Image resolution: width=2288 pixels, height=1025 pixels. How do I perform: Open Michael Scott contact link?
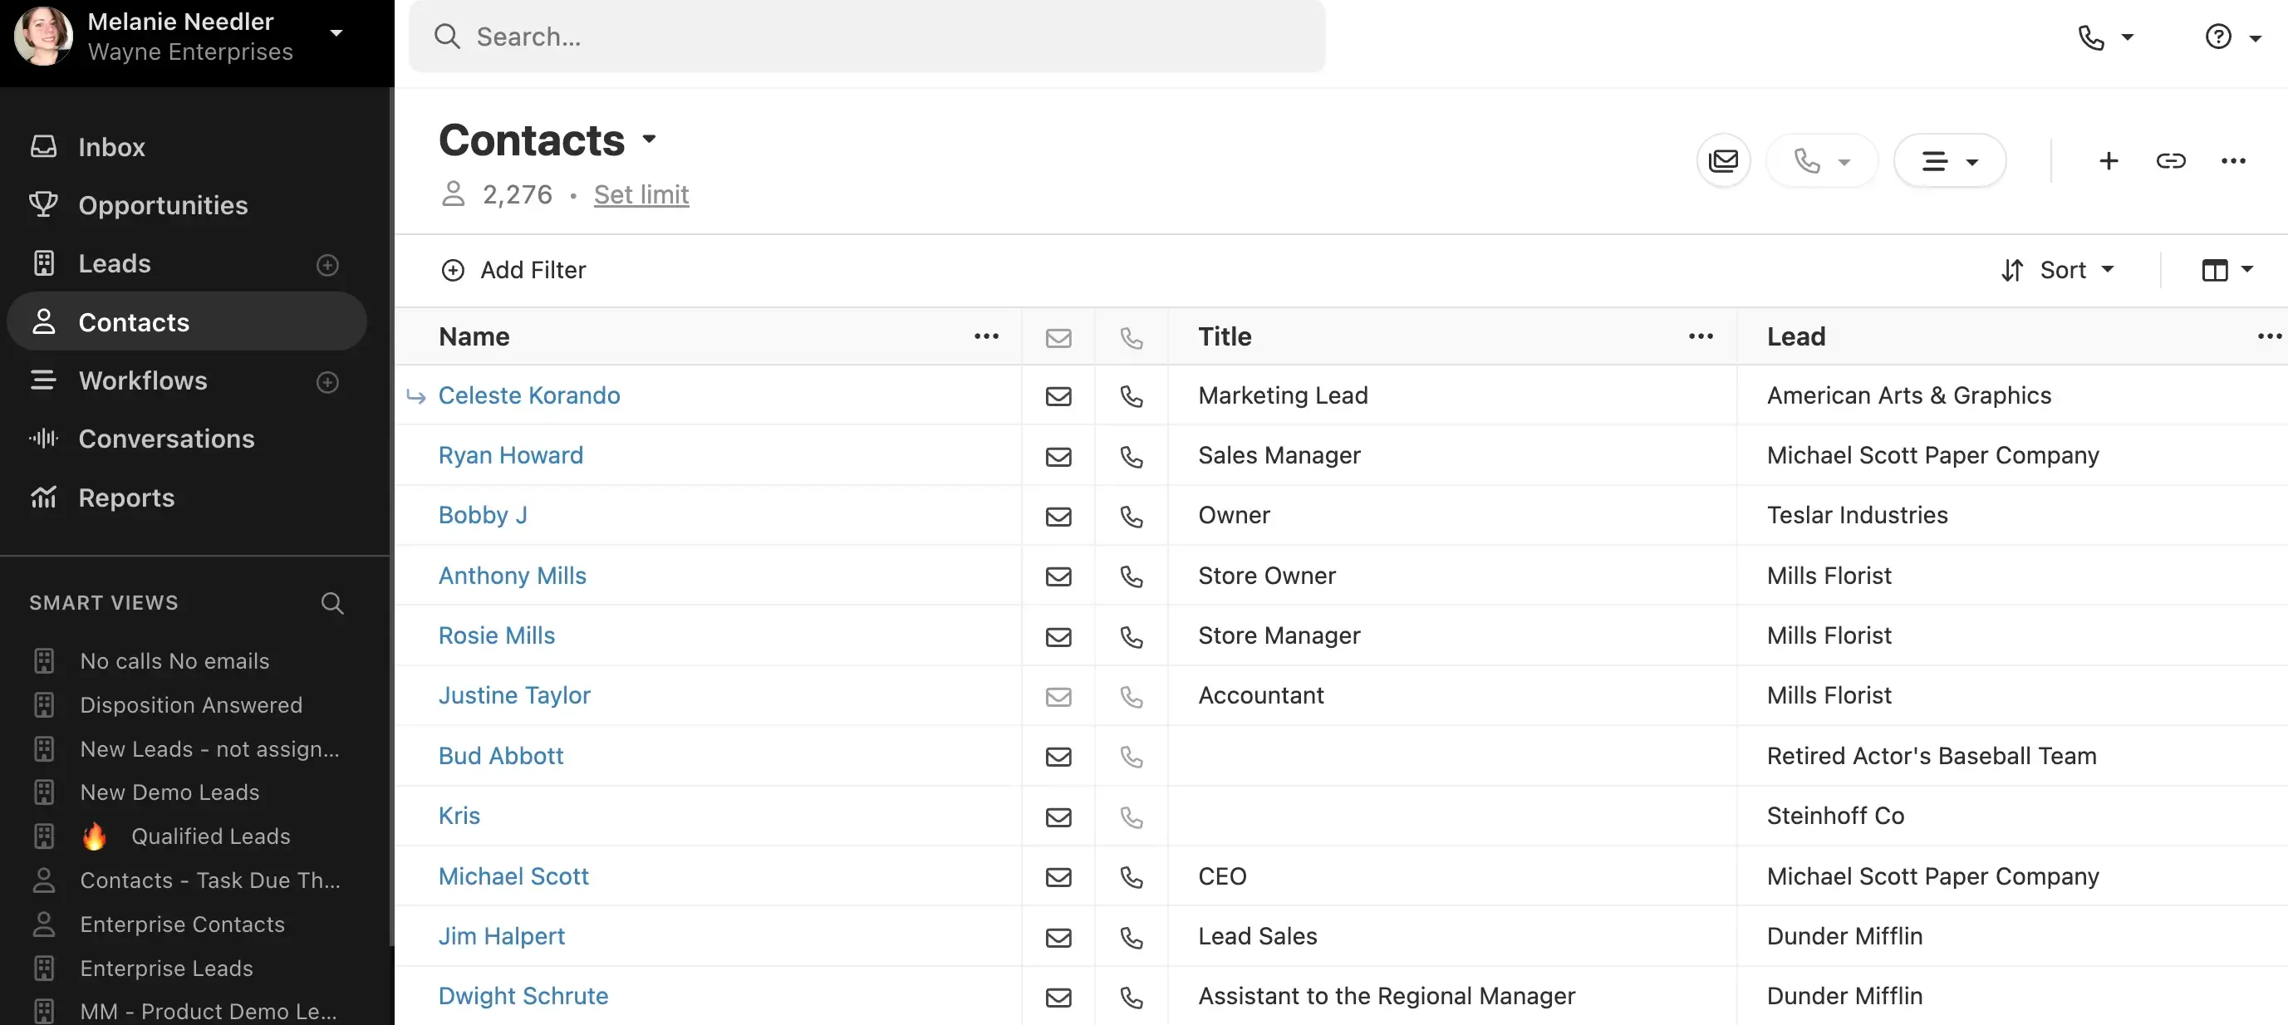pyautogui.click(x=513, y=876)
